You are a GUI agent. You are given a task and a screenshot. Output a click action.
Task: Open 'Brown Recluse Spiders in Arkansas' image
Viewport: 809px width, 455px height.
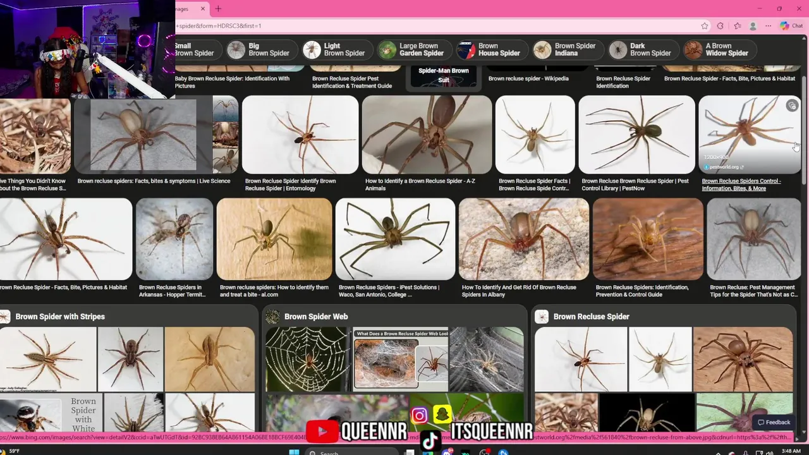point(174,239)
